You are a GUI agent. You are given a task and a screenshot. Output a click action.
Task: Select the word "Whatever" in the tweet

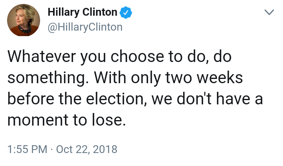(x=42, y=57)
